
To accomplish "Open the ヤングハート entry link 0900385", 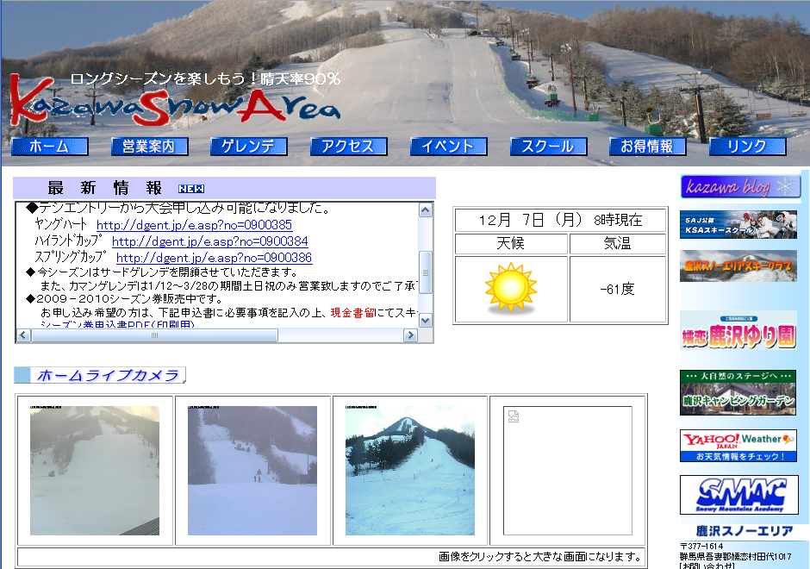I will (x=194, y=225).
